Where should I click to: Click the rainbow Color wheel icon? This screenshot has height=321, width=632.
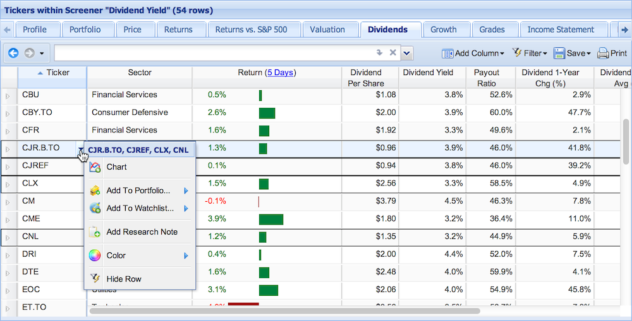(95, 255)
